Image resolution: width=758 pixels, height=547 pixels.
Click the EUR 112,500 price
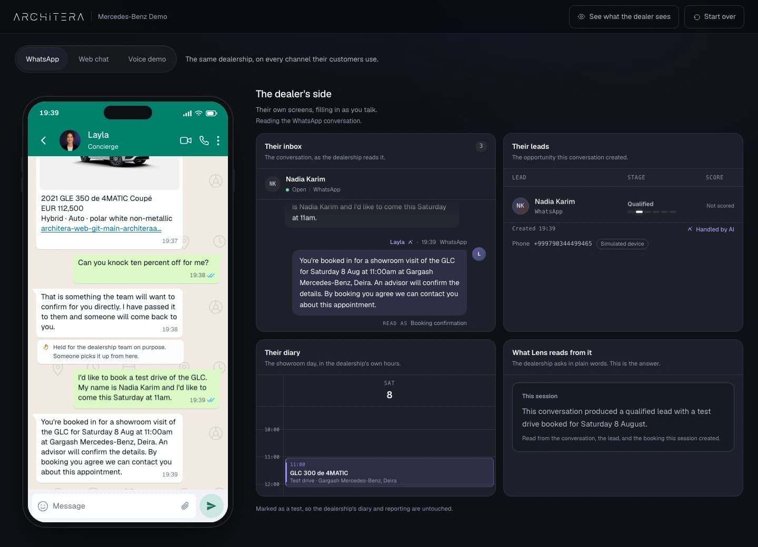point(62,208)
